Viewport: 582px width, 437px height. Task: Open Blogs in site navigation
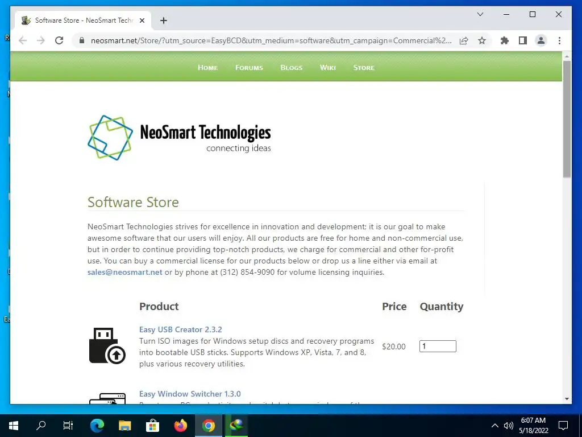click(x=292, y=68)
